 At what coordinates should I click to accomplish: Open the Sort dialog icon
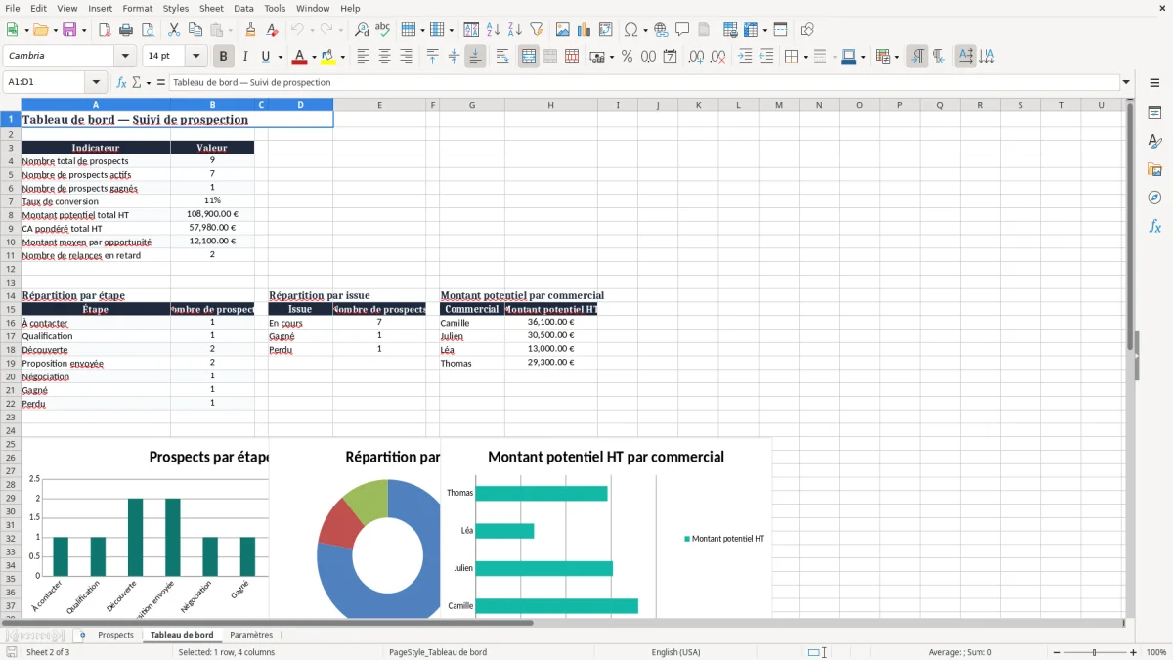point(471,30)
